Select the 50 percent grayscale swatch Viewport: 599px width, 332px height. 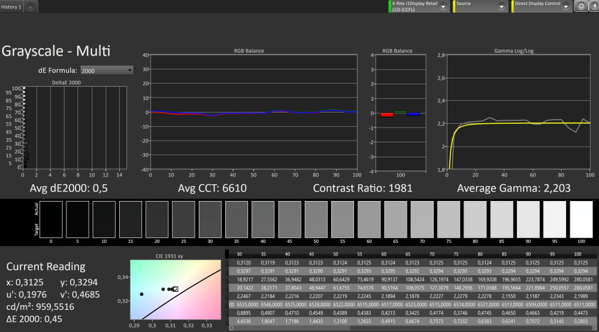[316, 220]
